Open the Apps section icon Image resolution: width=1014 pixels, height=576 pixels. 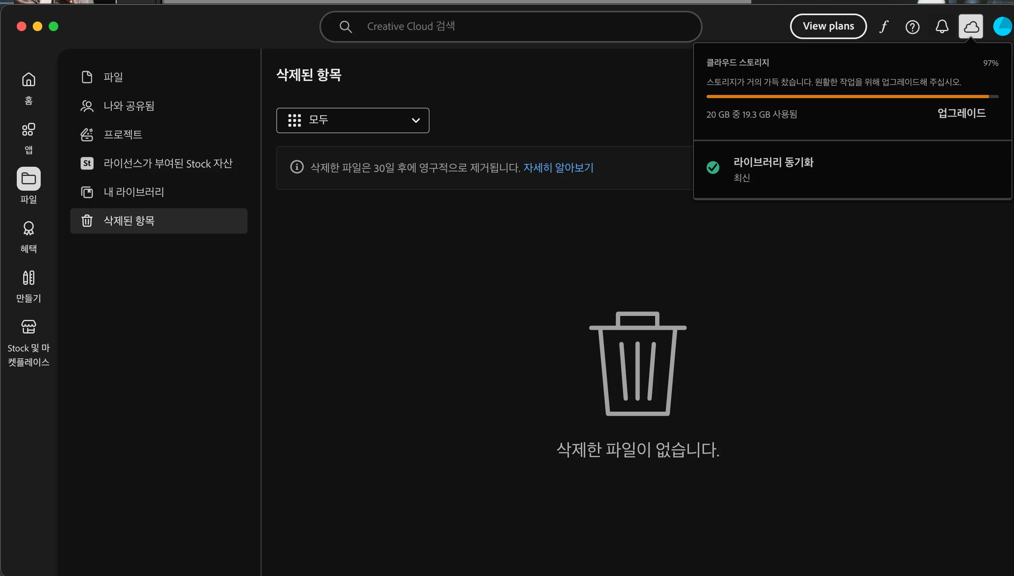[x=28, y=129]
